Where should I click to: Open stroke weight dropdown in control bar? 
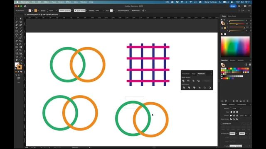[x=57, y=11]
